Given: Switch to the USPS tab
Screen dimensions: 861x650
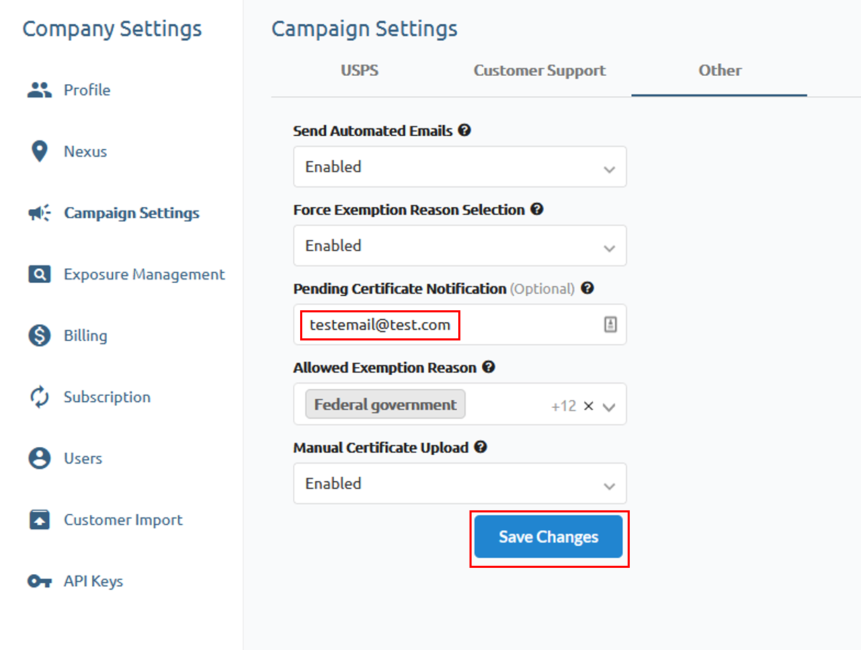Looking at the screenshot, I should tap(359, 70).
